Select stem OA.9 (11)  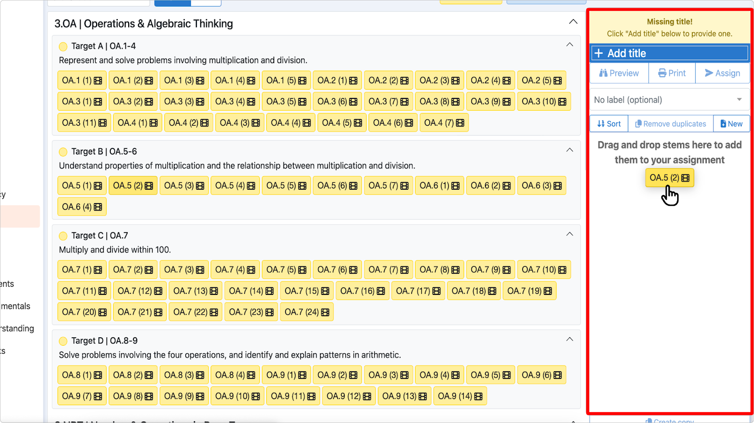click(293, 397)
